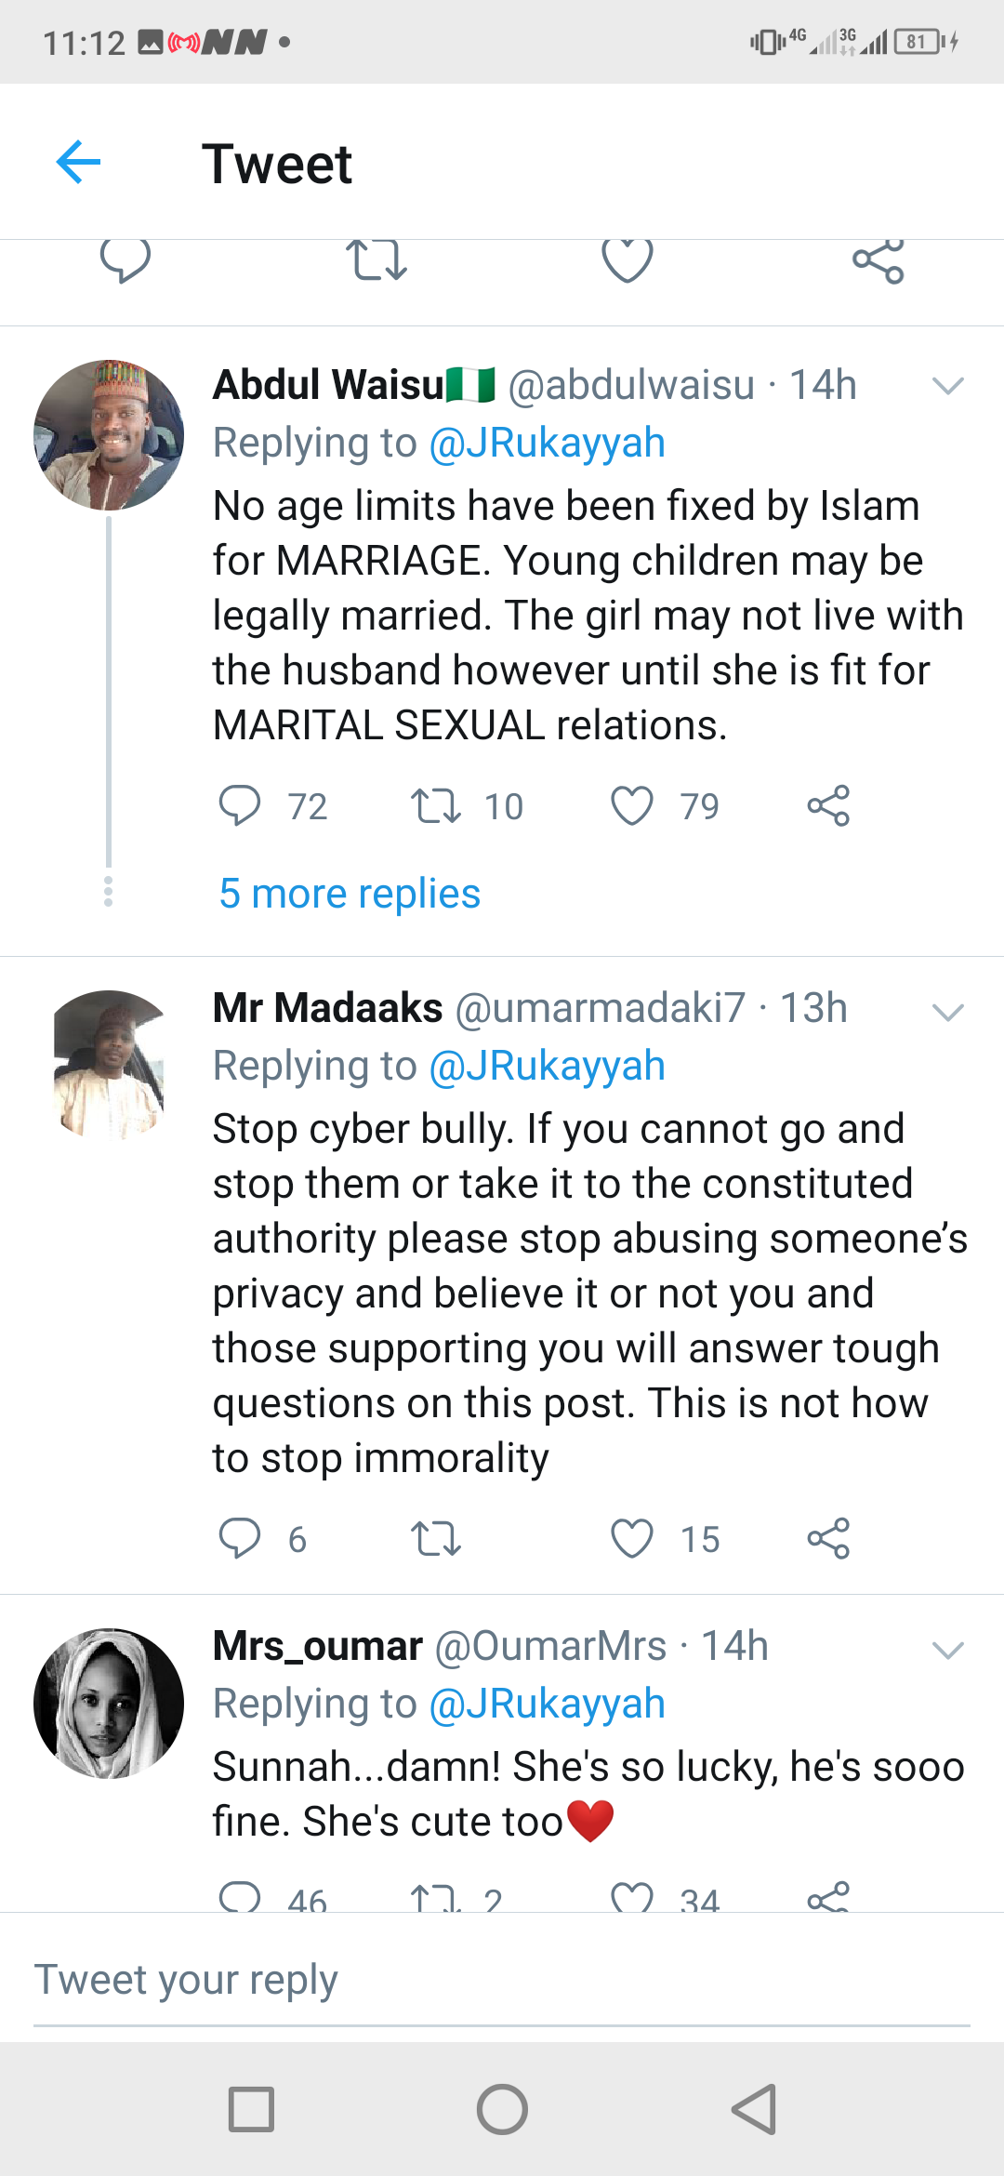Image resolution: width=1004 pixels, height=2176 pixels.
Task: Share Abdul Waisu's tweet
Action: (x=828, y=805)
